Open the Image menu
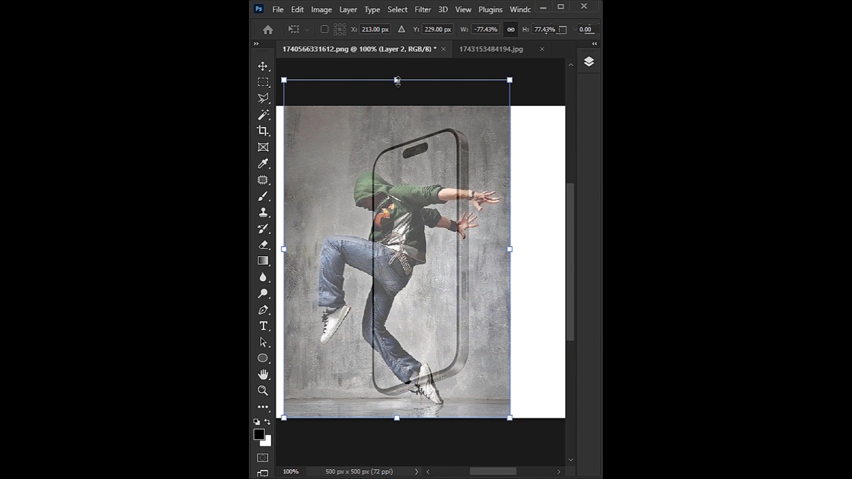 [x=321, y=9]
